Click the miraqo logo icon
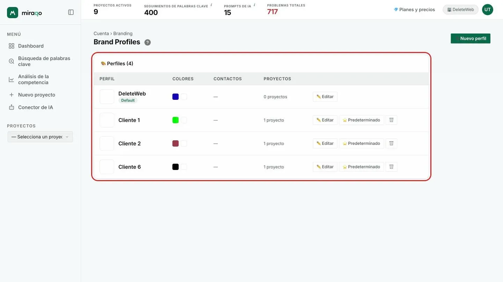Screen dimensions: 503x282 (x=13, y=13)
